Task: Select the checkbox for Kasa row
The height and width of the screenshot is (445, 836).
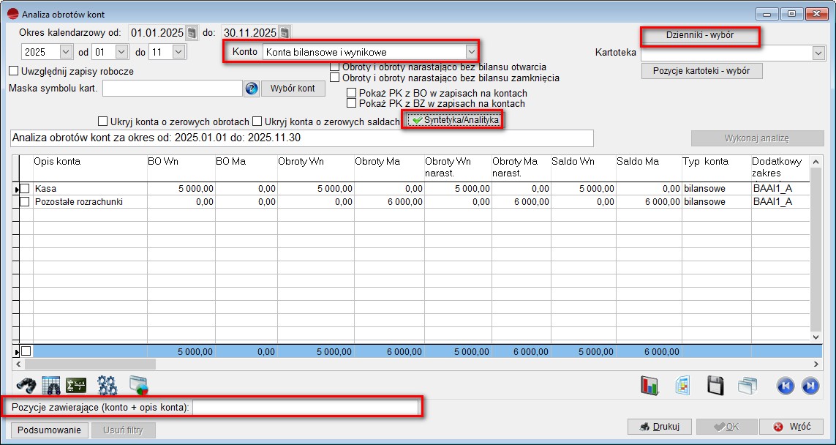Action: pos(25,189)
